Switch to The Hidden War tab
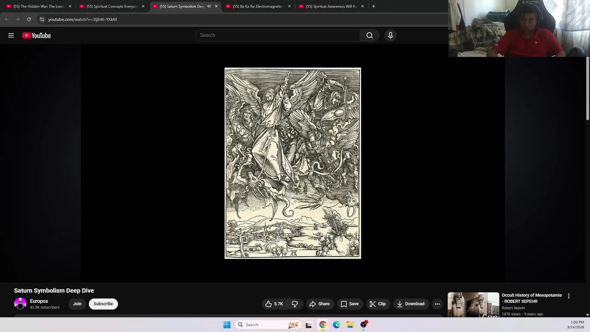 38,6
